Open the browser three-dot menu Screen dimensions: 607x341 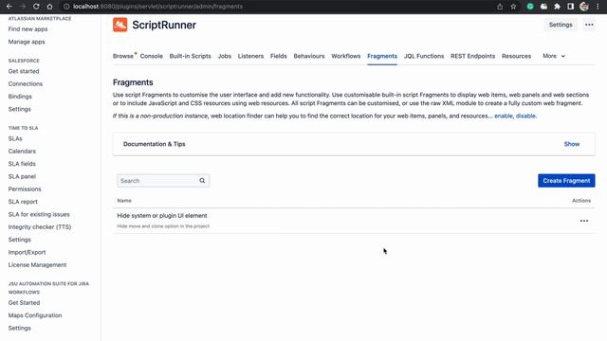598,7
